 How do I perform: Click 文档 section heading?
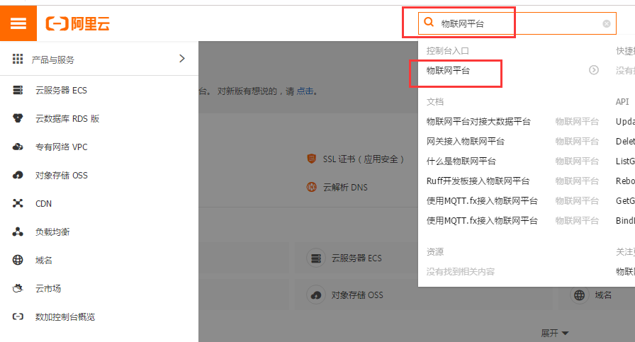(435, 101)
